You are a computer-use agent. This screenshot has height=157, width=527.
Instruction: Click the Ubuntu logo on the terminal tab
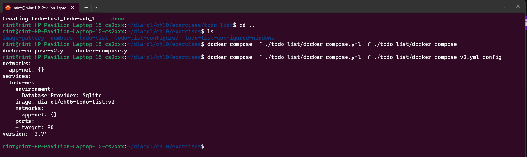coord(8,8)
